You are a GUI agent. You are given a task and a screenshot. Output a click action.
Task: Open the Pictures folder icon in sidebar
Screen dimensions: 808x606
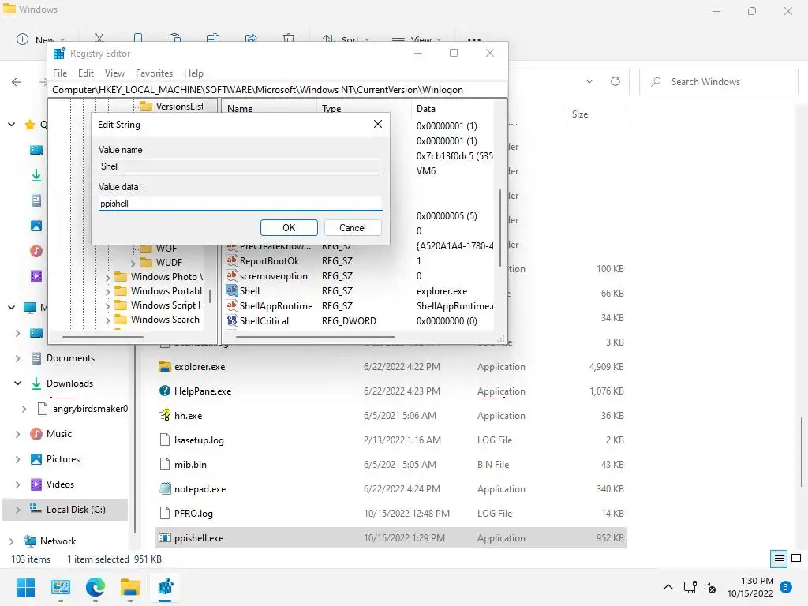(36, 459)
